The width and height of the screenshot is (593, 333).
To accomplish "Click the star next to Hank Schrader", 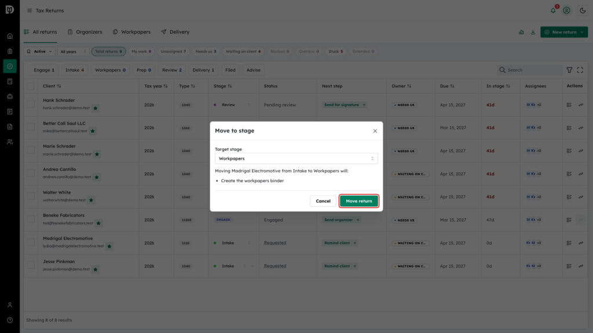I will point(96,108).
